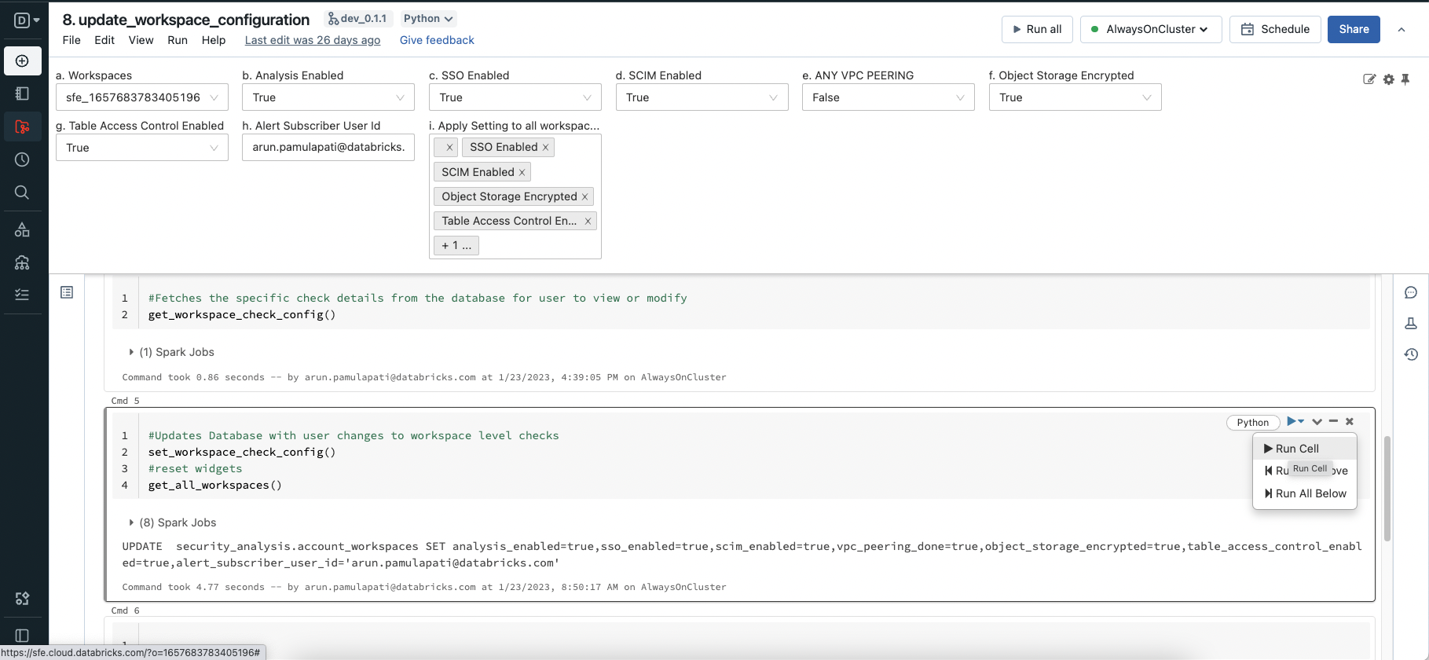Open the dev_0.1.1 git branch button

(x=358, y=18)
